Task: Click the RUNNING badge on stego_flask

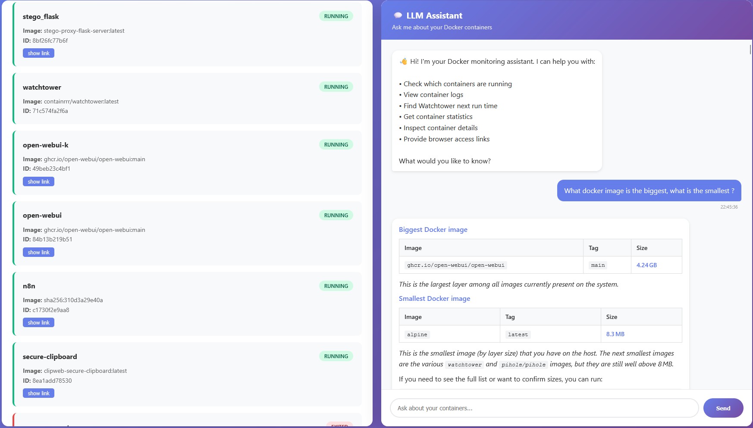Action: 336,16
